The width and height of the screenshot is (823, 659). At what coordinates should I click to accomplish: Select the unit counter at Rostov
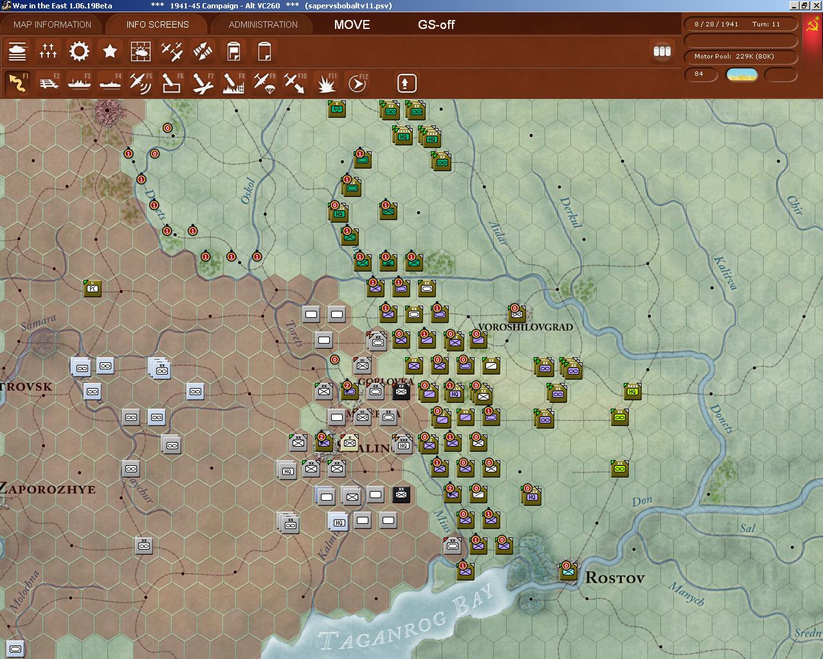[x=568, y=570]
